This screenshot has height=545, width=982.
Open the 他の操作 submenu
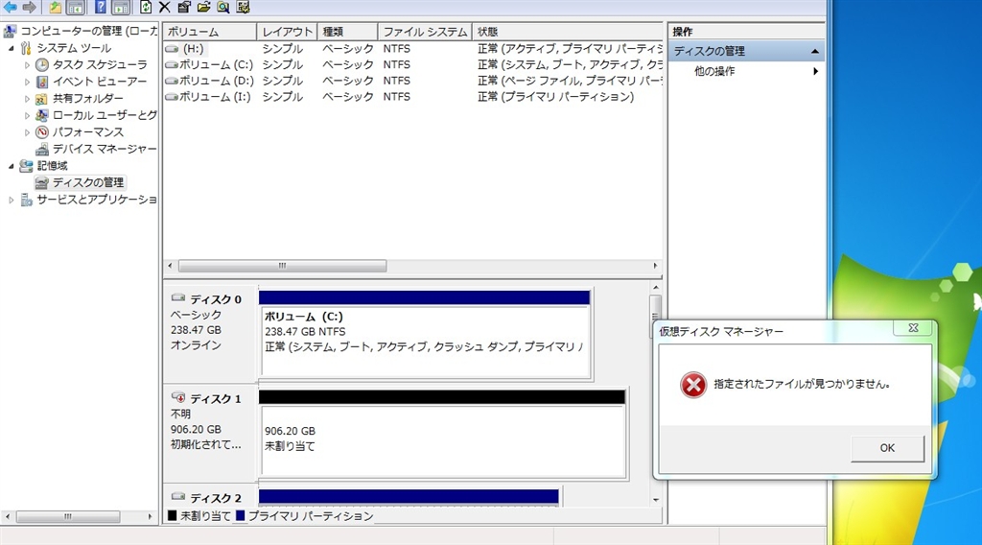coord(815,71)
